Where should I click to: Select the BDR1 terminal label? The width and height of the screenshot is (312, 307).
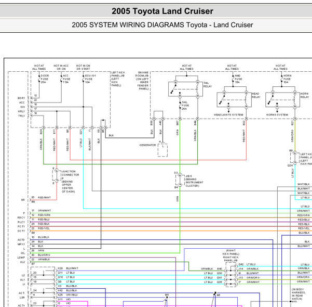coord(21,98)
